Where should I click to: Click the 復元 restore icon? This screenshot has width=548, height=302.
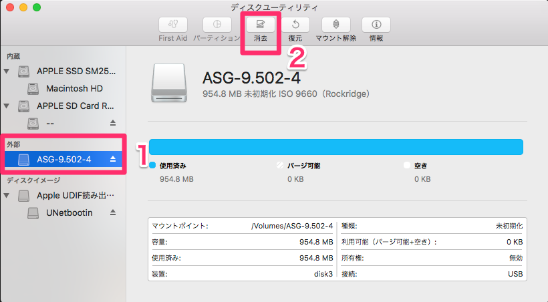(295, 25)
